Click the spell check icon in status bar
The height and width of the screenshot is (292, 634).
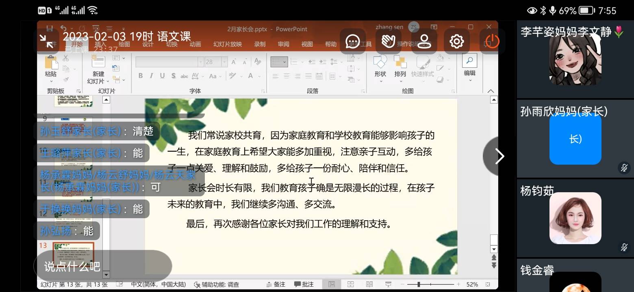(120, 284)
